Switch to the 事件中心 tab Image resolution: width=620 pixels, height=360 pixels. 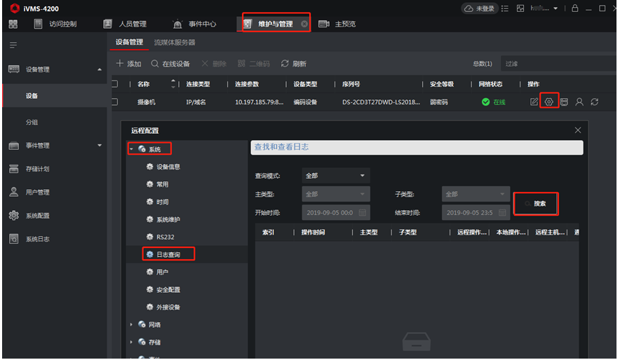pos(202,25)
